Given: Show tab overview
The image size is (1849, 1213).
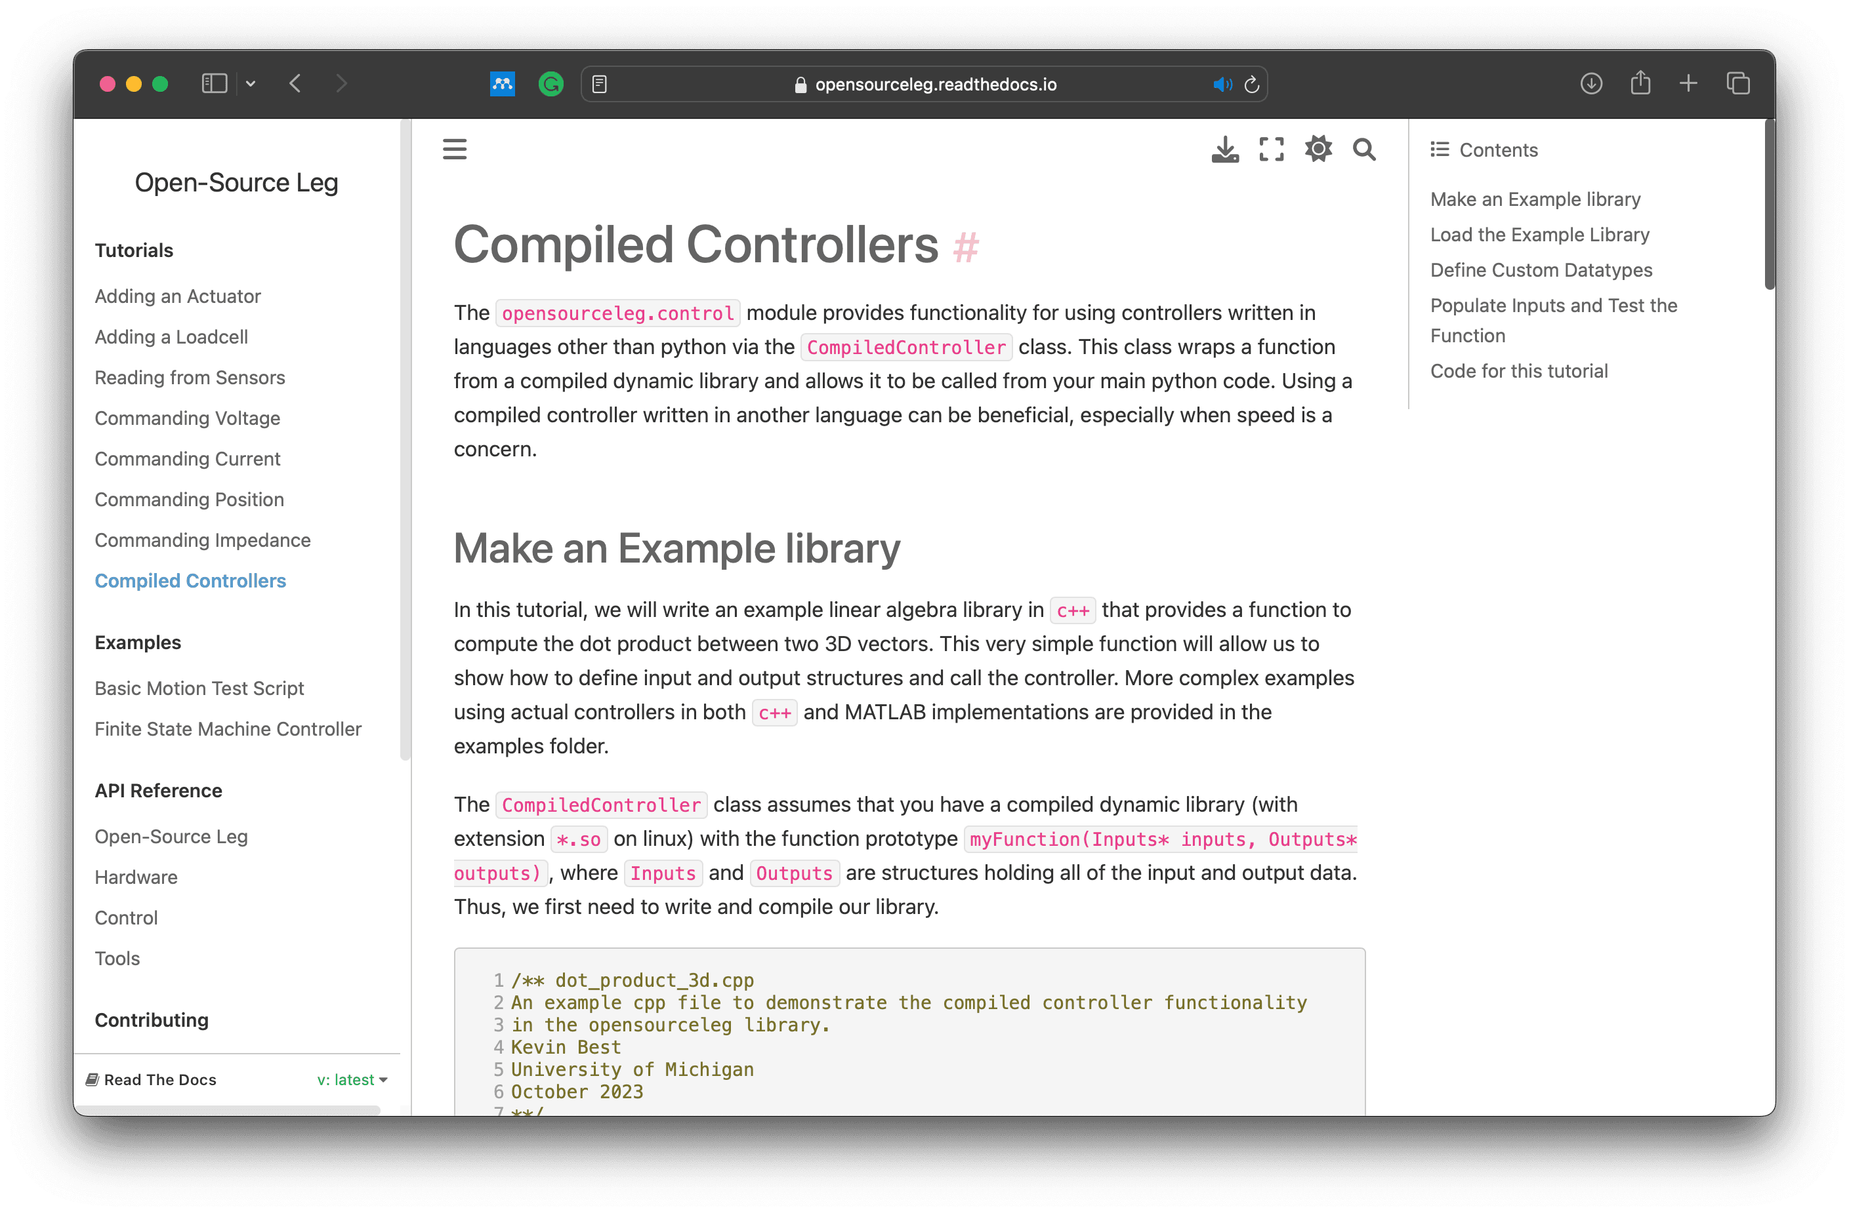Looking at the screenshot, I should 1738,83.
